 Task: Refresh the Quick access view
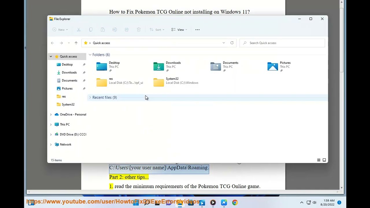tap(232, 43)
